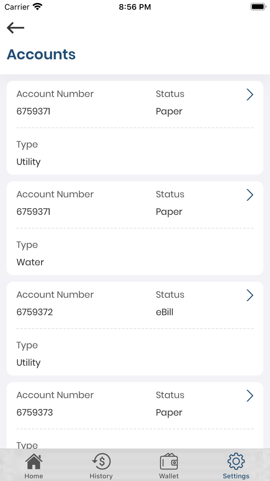
Task: Select the Settings tab label
Action: tap(236, 476)
